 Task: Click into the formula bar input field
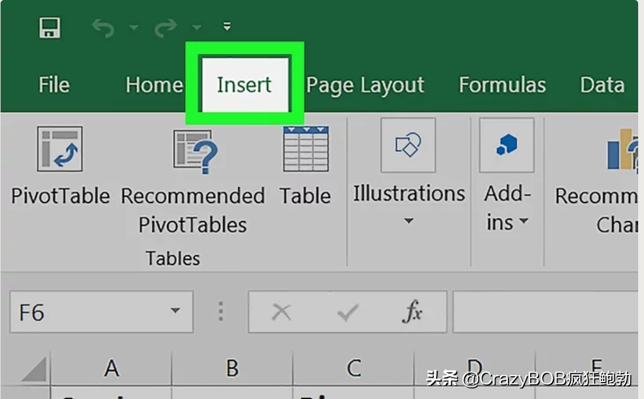[545, 312]
